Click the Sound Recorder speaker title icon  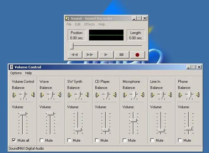[67, 18]
